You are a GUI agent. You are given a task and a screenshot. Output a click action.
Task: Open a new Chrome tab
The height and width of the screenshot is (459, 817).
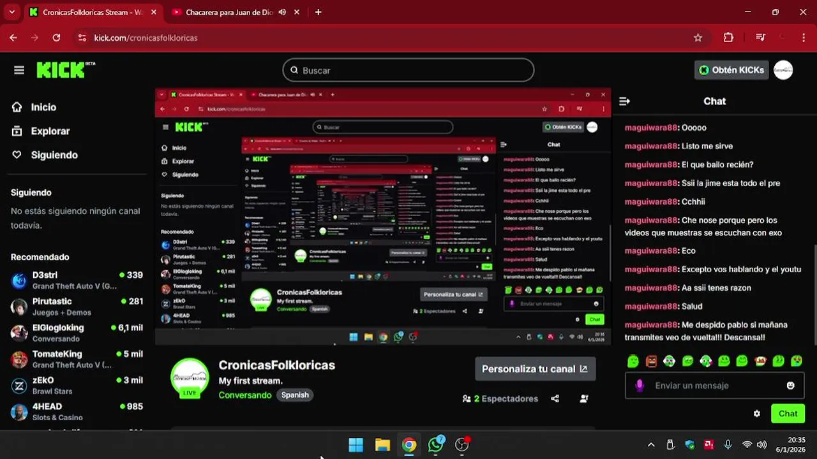click(x=318, y=12)
